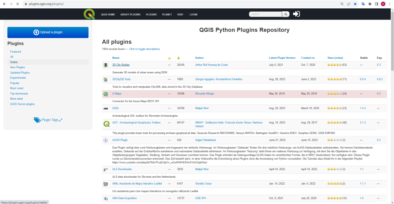Open stable version 3.1.3 of AGT
Image resolution: width=394 pixels, height=204 pixels.
click(x=363, y=123)
